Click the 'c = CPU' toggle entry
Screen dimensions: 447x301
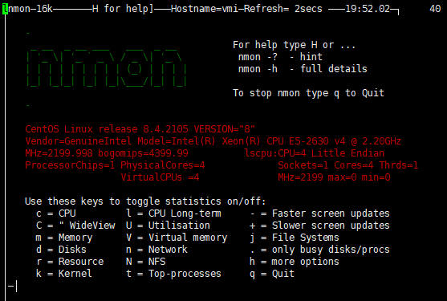tap(56, 214)
